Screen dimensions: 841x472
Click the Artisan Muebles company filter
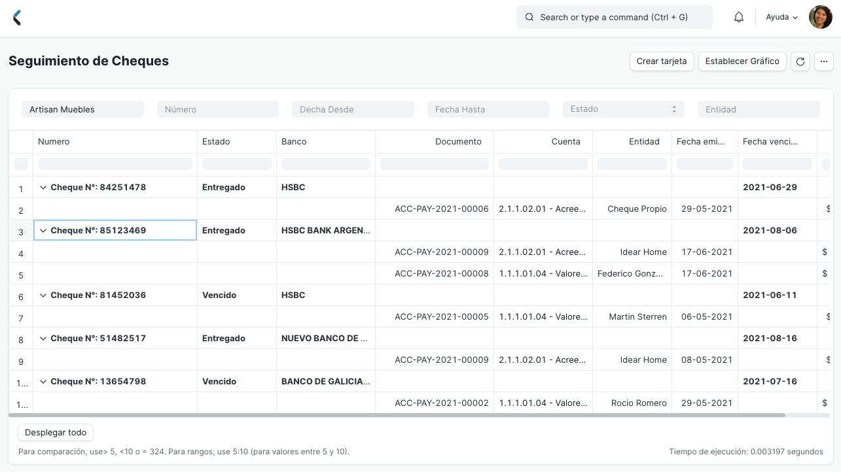coord(82,109)
